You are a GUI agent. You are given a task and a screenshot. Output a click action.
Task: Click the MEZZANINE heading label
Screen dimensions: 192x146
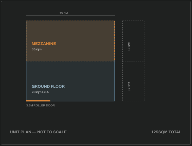click(x=44, y=44)
